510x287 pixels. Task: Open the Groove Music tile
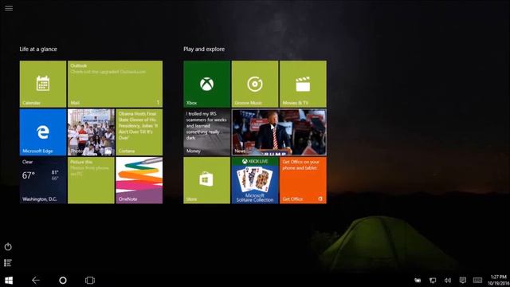pos(255,84)
